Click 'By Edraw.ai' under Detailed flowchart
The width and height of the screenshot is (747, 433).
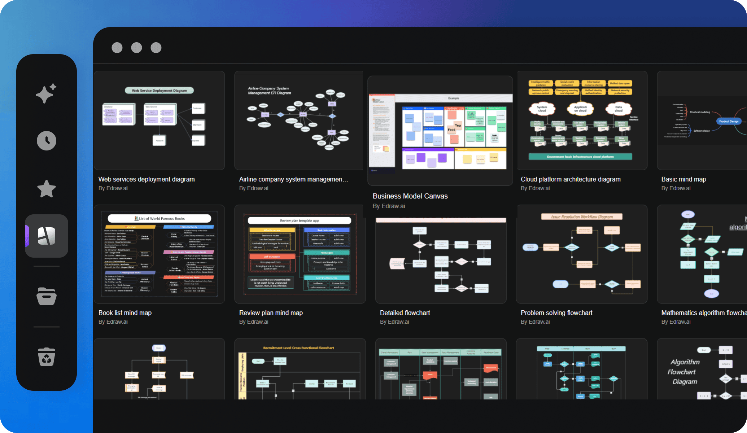coord(394,322)
